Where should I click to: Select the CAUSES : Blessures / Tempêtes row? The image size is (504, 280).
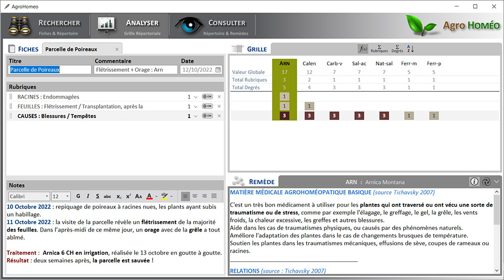(x=115, y=116)
